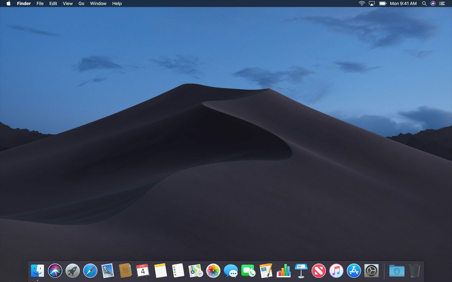
Task: Open Launchpad rocket icon
Action: coord(72,271)
